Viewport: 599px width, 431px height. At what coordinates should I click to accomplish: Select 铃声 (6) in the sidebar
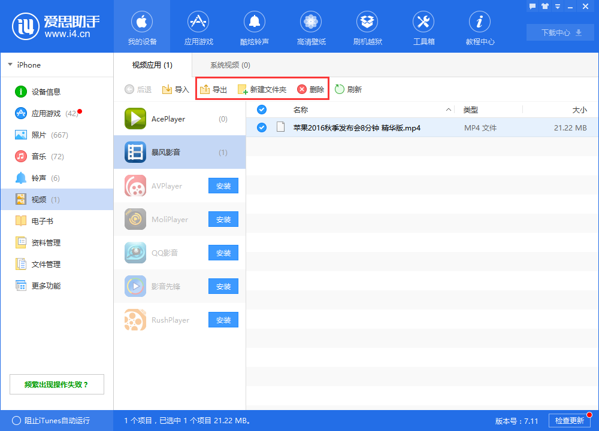[58, 178]
